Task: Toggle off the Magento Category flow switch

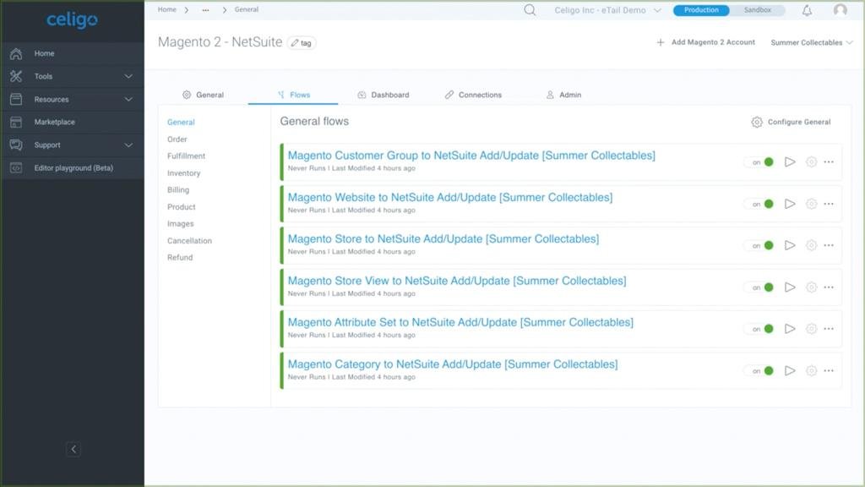Action: [761, 370]
